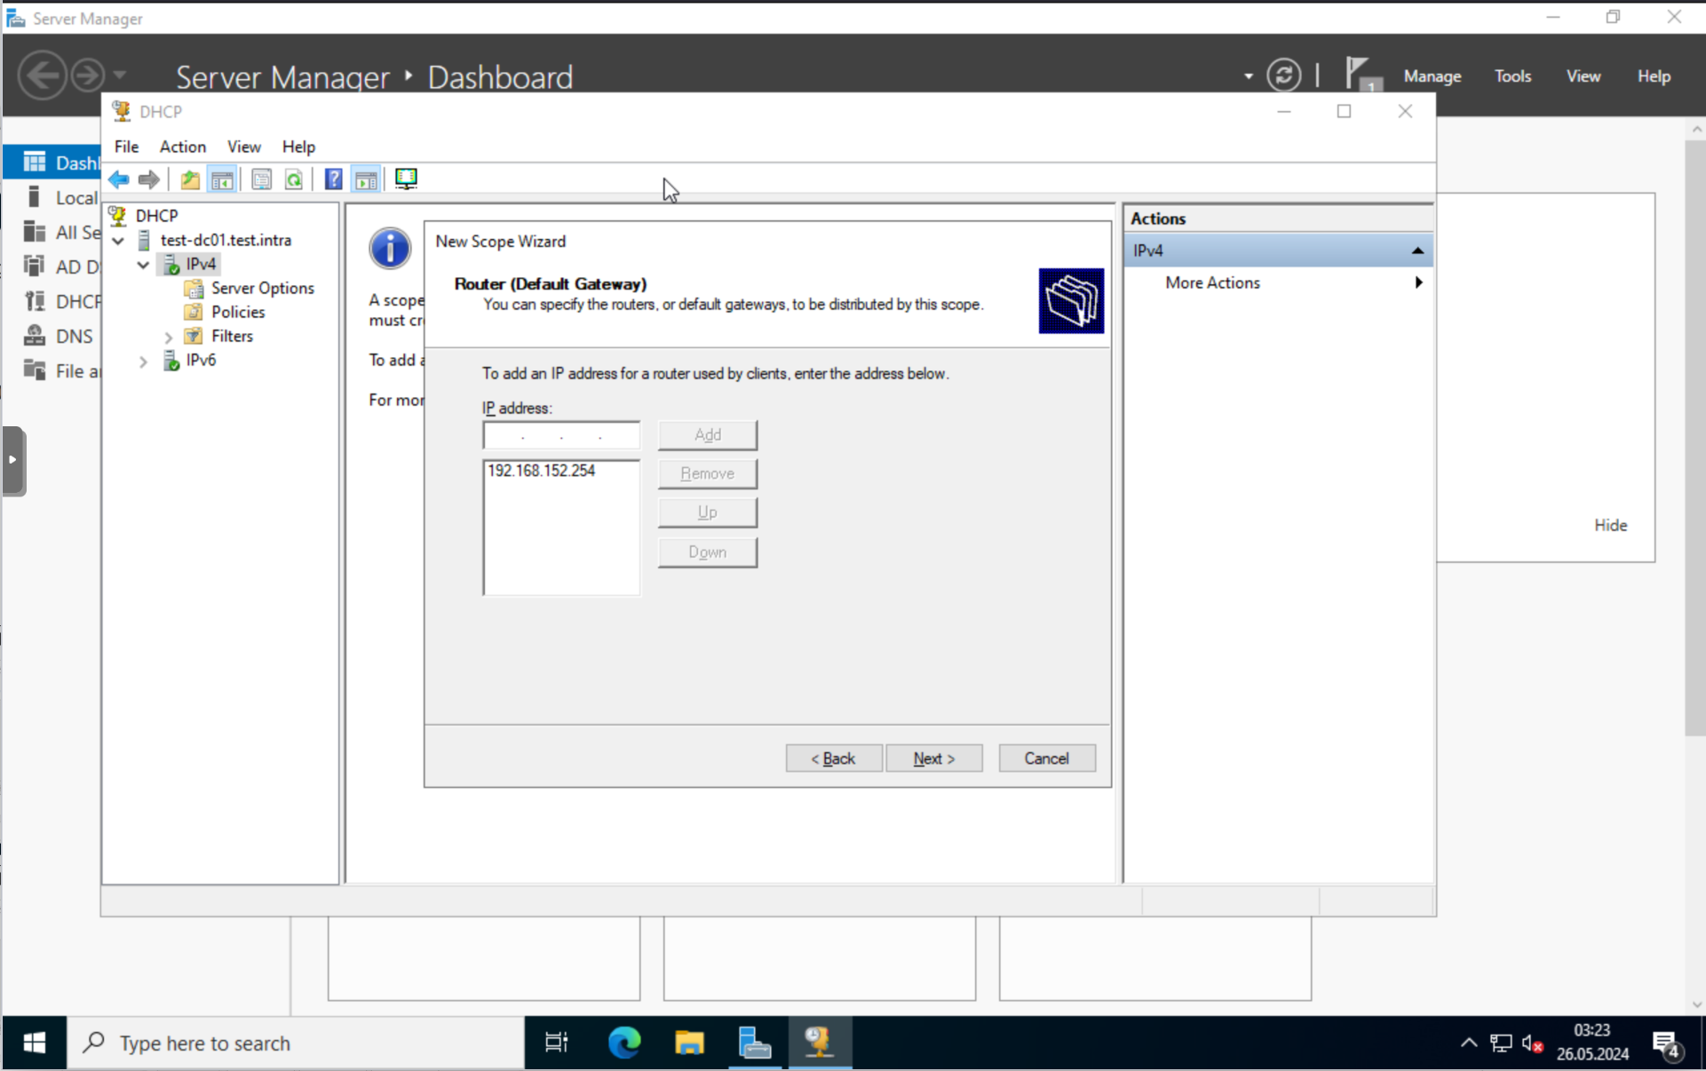
Task: Open All Servers in Server Manager sidebar
Action: 53,232
